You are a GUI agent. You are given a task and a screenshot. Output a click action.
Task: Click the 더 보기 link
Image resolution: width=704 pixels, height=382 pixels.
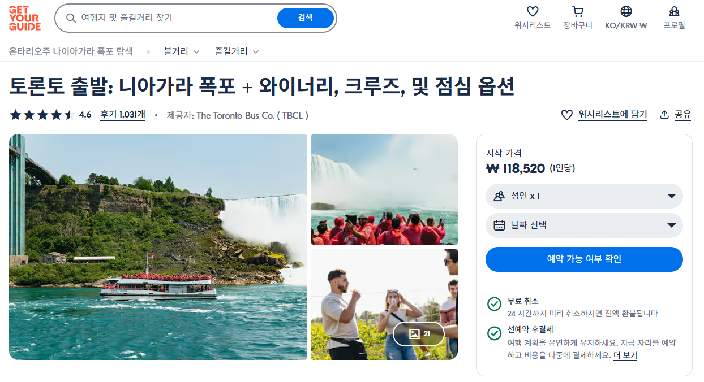pos(625,355)
